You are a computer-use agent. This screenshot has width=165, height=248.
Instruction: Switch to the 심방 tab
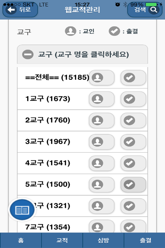click(103, 240)
